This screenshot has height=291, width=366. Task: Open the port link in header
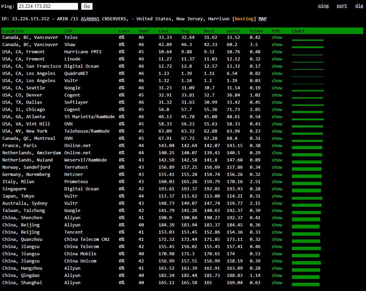(342, 6)
